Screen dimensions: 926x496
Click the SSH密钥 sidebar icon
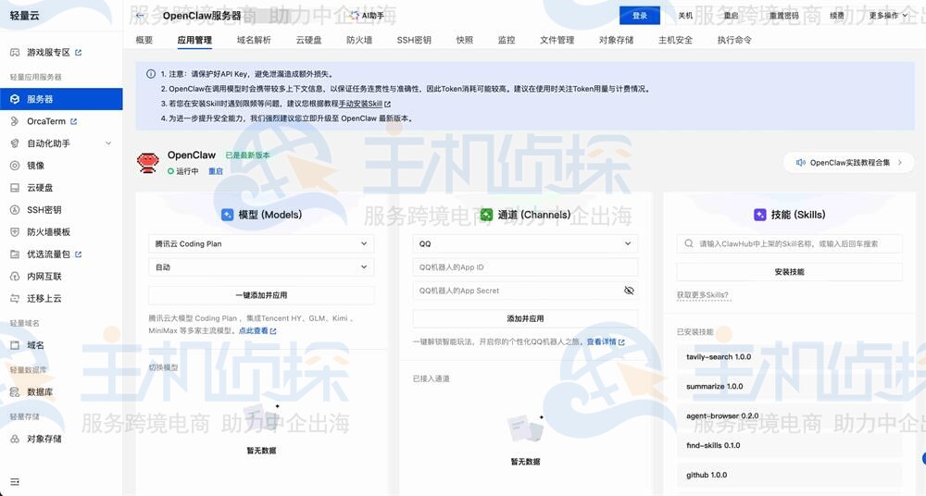[15, 210]
